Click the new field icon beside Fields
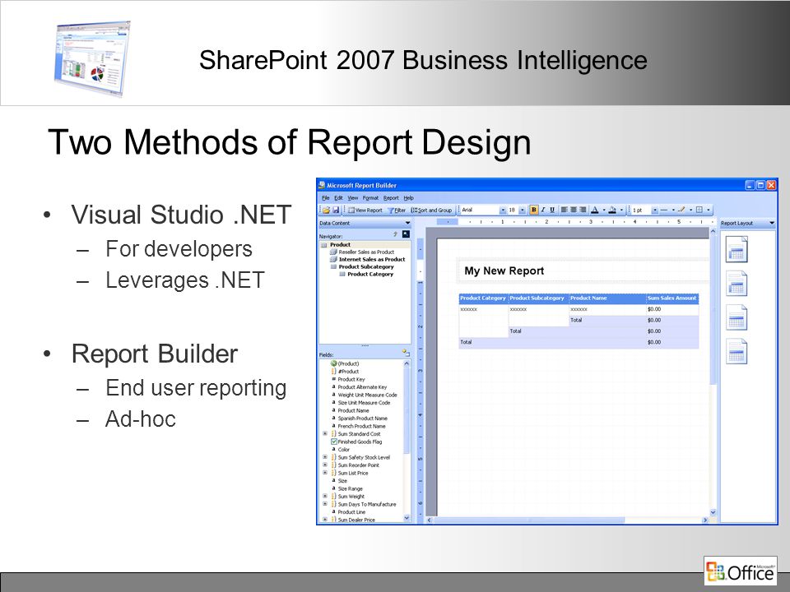790x592 pixels. [x=406, y=353]
